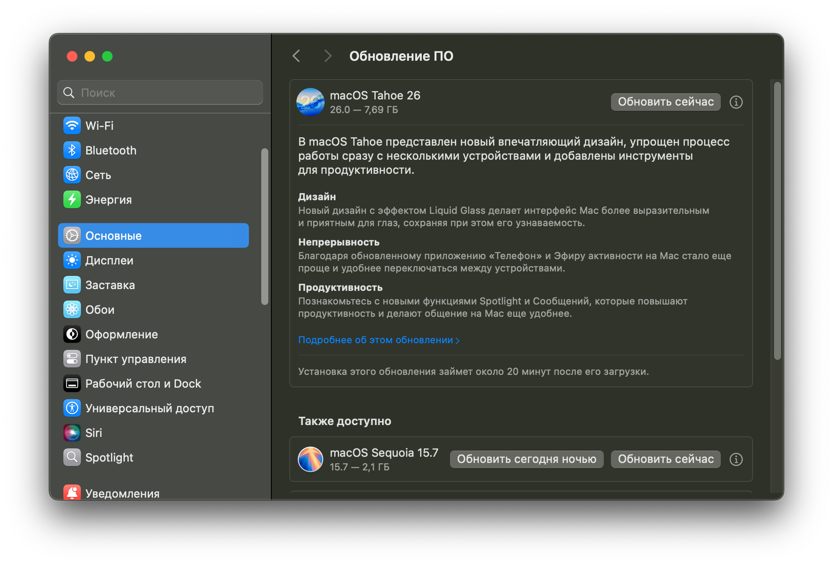Open info for macOS Tahoe 26 update

736,102
